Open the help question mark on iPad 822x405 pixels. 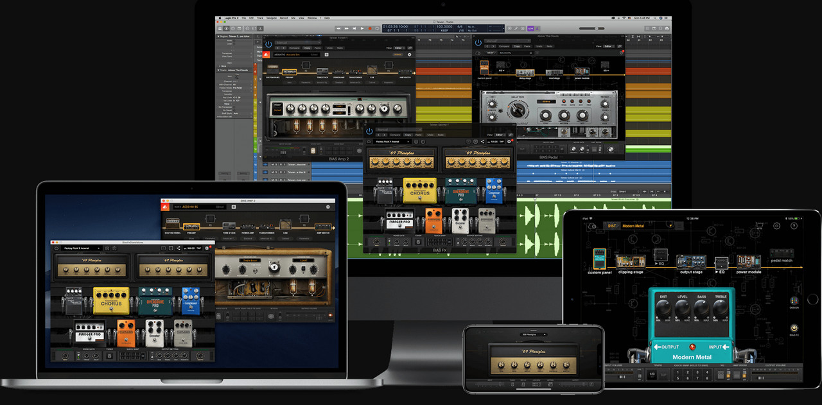794,226
